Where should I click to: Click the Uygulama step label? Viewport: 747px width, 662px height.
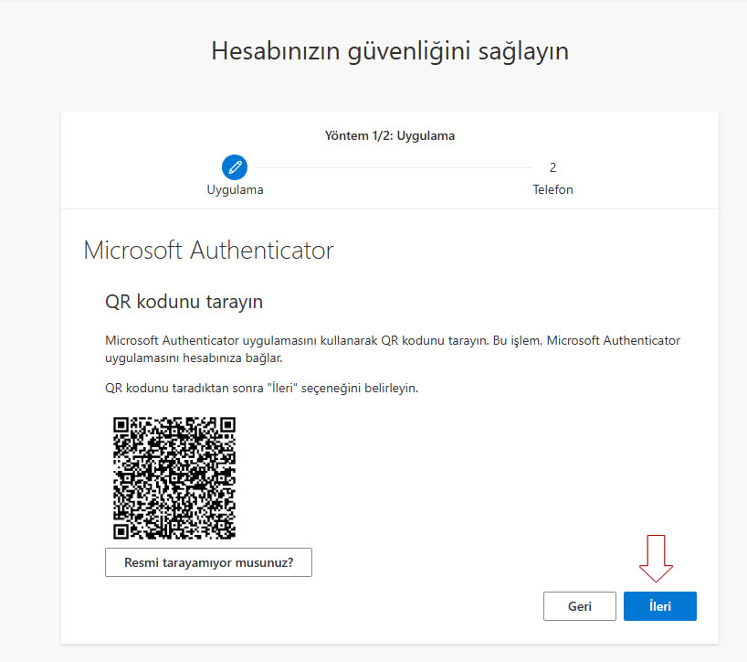[x=235, y=190]
